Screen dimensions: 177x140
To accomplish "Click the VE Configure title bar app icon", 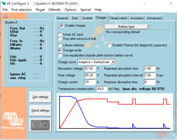I will pyautogui.click(x=4, y=3).
